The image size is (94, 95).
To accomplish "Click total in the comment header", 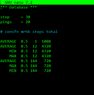I will coord(52,32).
